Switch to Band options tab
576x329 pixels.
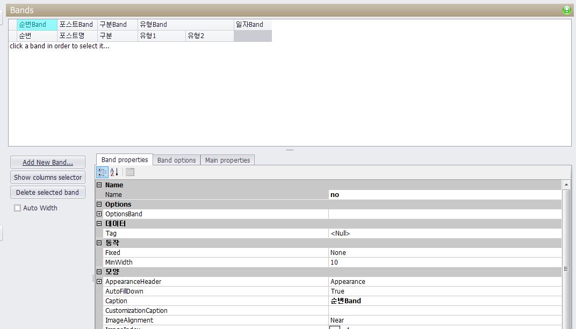tap(176, 160)
